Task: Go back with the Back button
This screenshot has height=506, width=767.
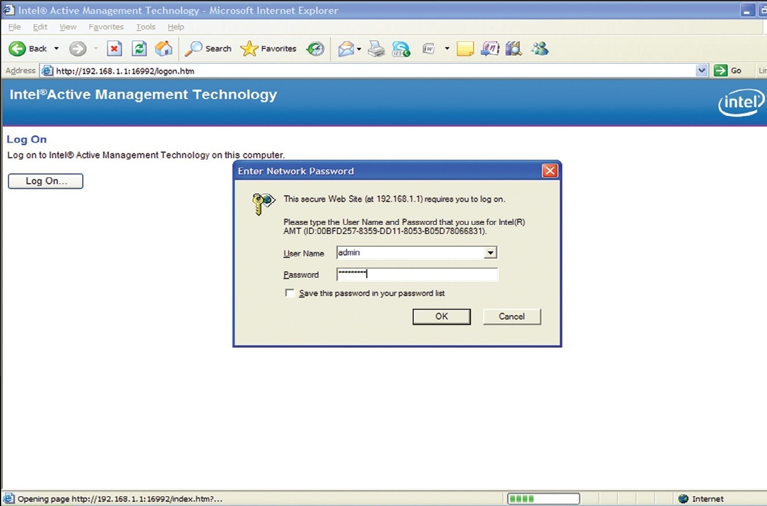Action: 28,49
